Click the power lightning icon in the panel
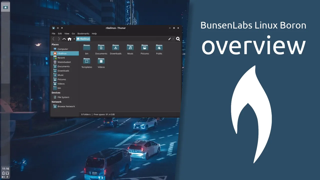This screenshot has height=180, width=320. (7, 177)
